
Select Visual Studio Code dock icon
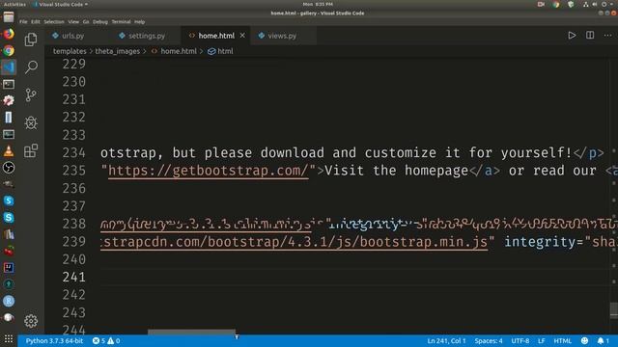(x=9, y=67)
